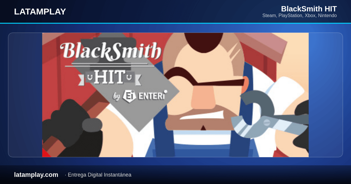Open the BlackSmith HIT game banner image
Viewport: 351px width, 184px height.
coord(175,95)
